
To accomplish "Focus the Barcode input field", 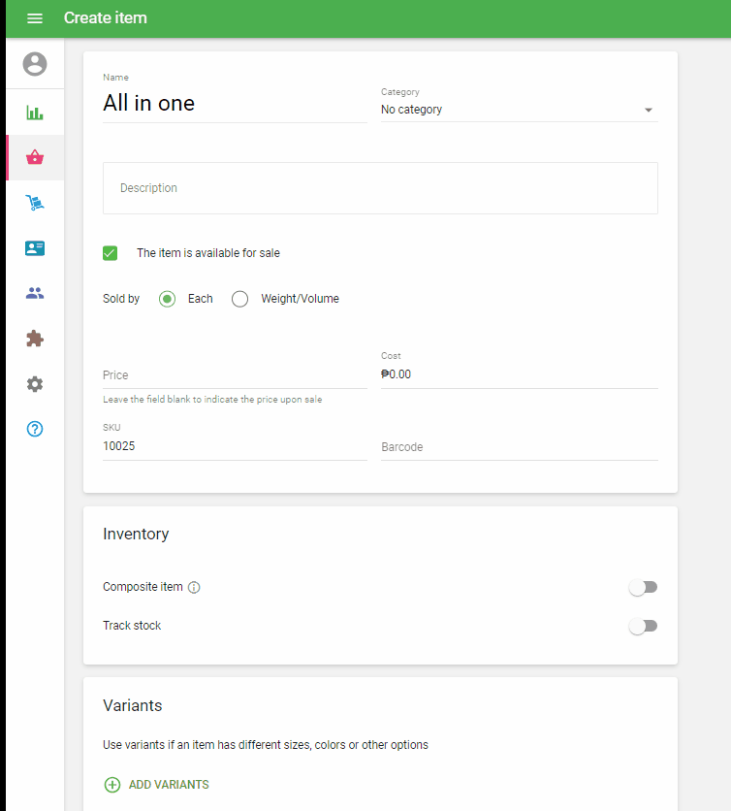I will 519,447.
